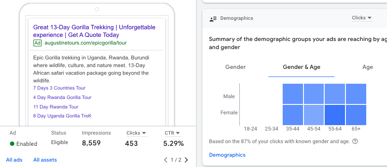Go to next ad with right chevron
The image size is (387, 167).
(187, 160)
